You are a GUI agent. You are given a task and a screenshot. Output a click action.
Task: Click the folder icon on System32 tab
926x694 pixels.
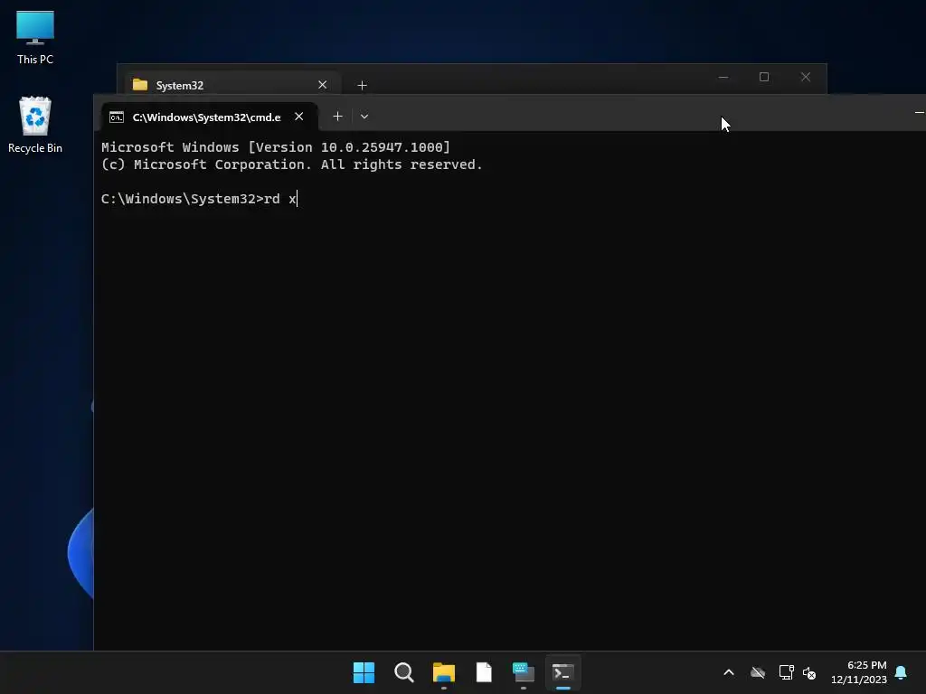[x=140, y=84]
